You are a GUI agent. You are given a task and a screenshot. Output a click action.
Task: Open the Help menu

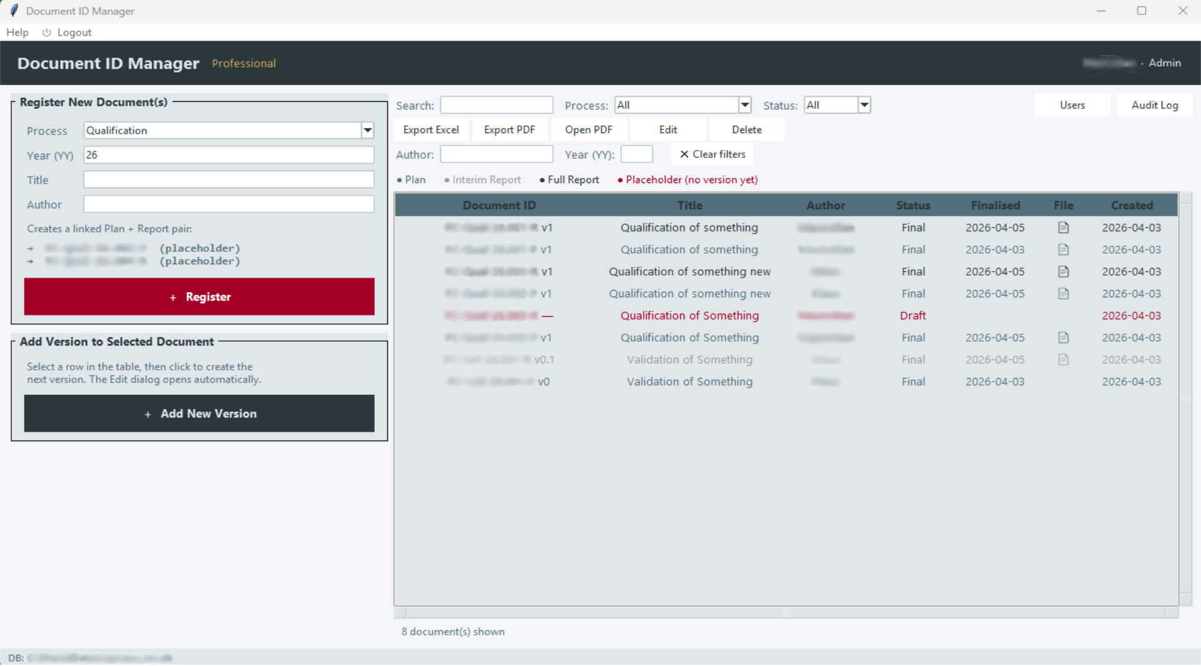[x=17, y=32]
